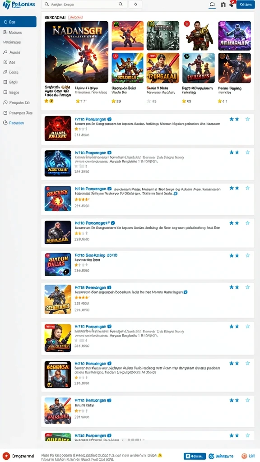Click the red explosion game icon in the list
This screenshot has height=462, width=260.
[x=58, y=199]
